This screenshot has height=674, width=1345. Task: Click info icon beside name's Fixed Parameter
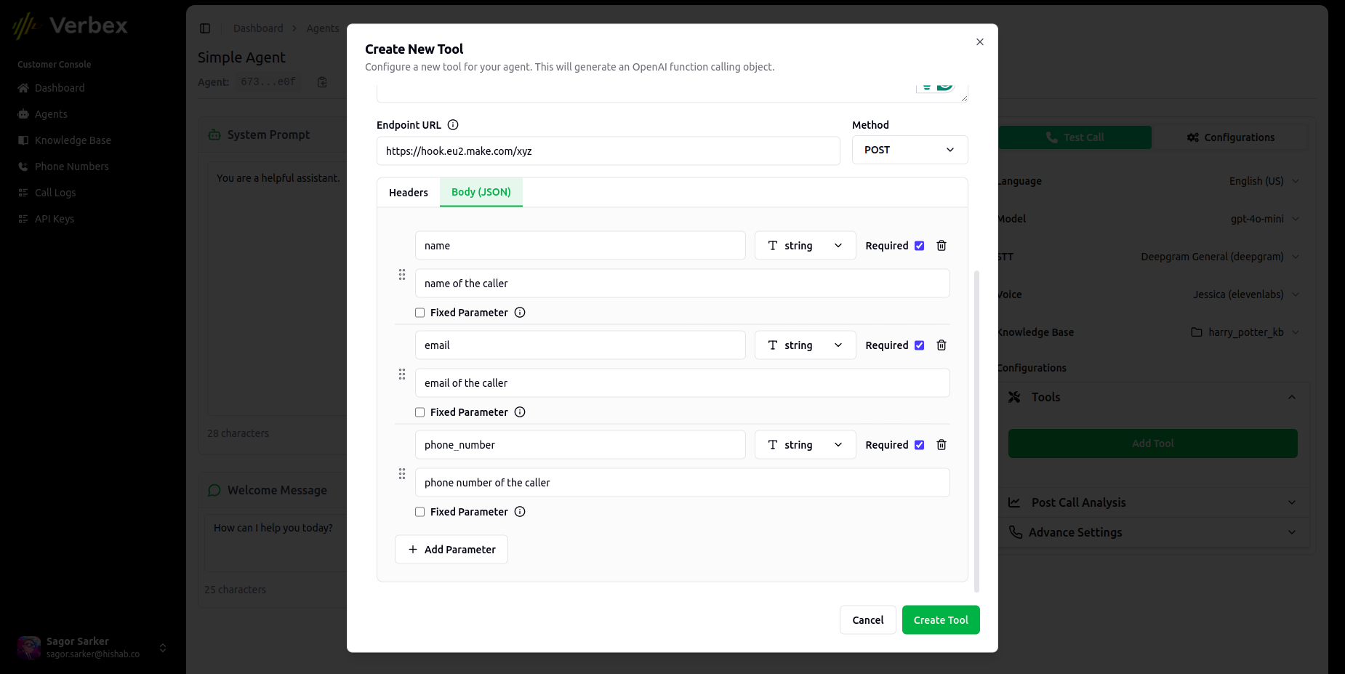(520, 313)
